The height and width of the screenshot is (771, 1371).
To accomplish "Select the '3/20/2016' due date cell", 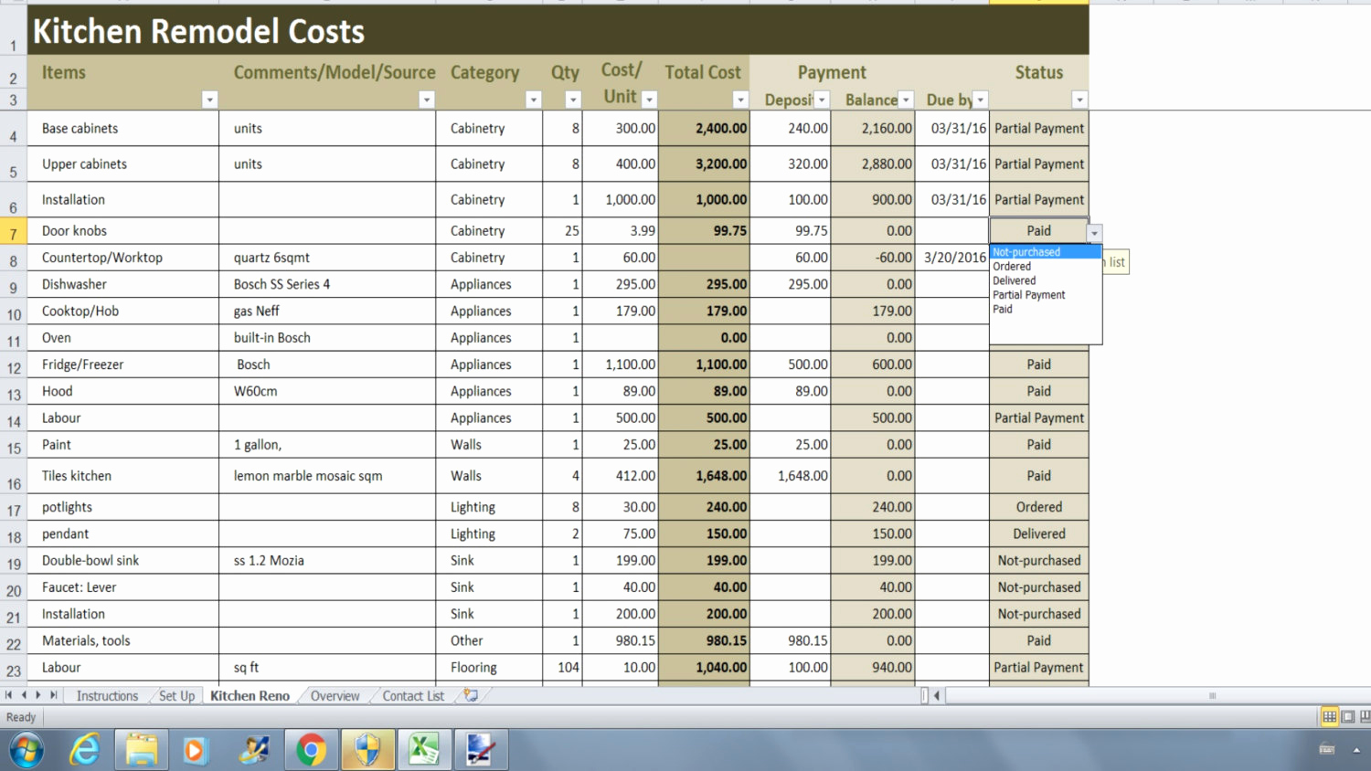I will 952,258.
